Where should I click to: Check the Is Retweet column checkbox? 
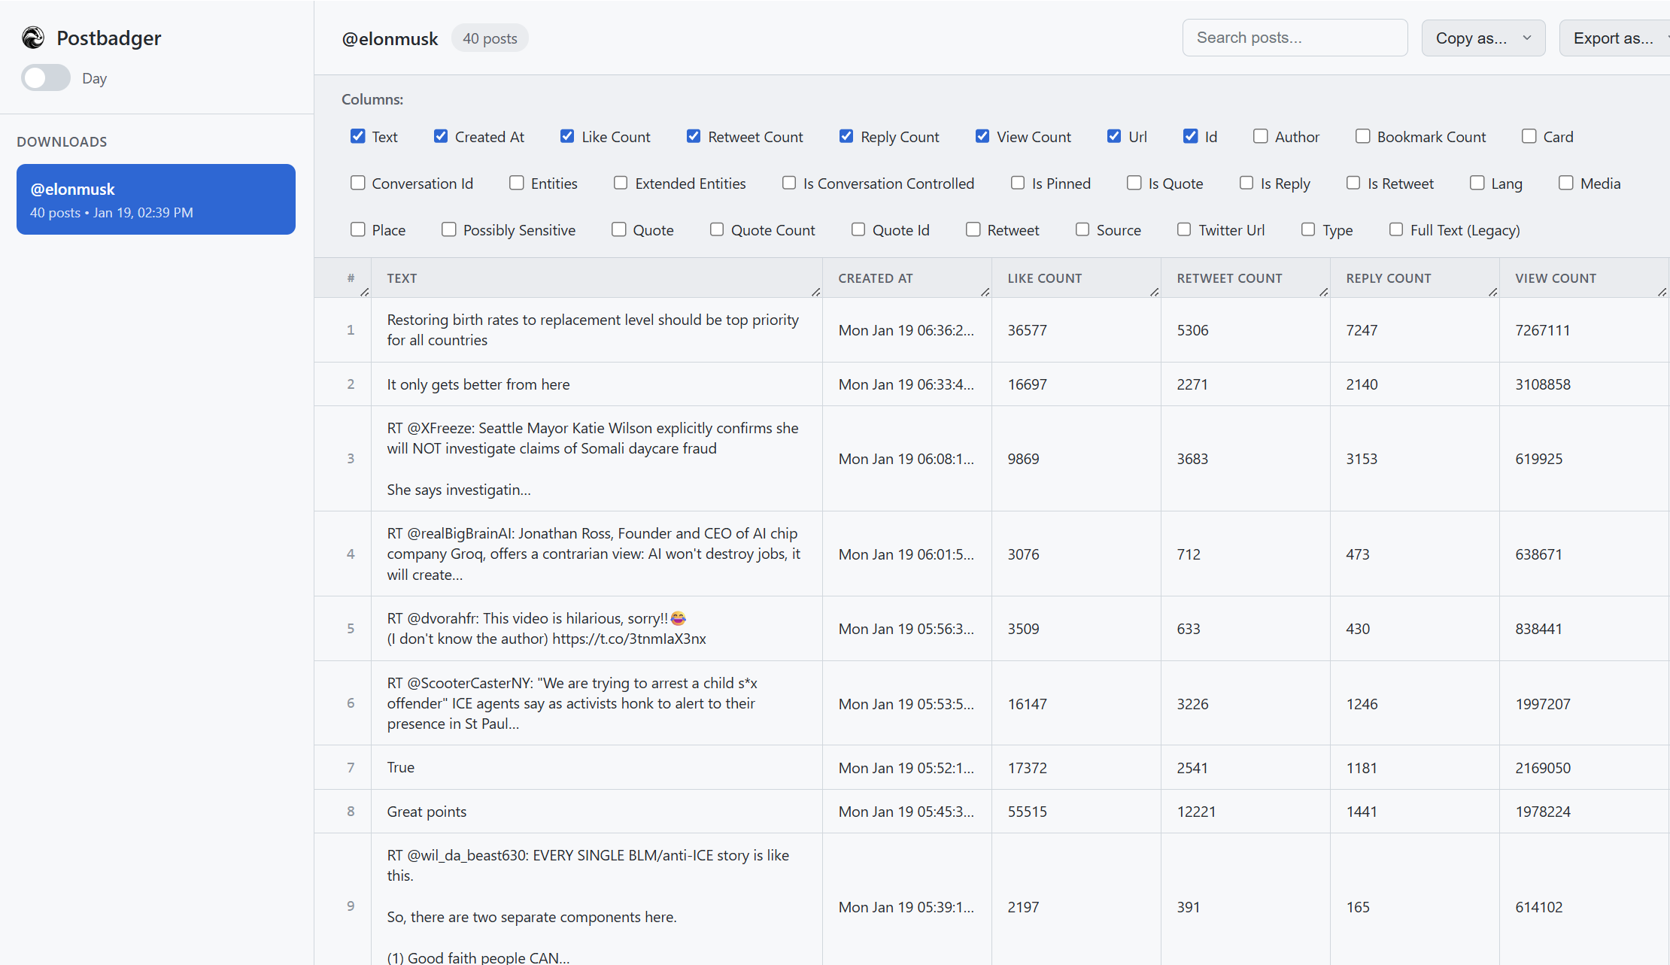coord(1353,183)
